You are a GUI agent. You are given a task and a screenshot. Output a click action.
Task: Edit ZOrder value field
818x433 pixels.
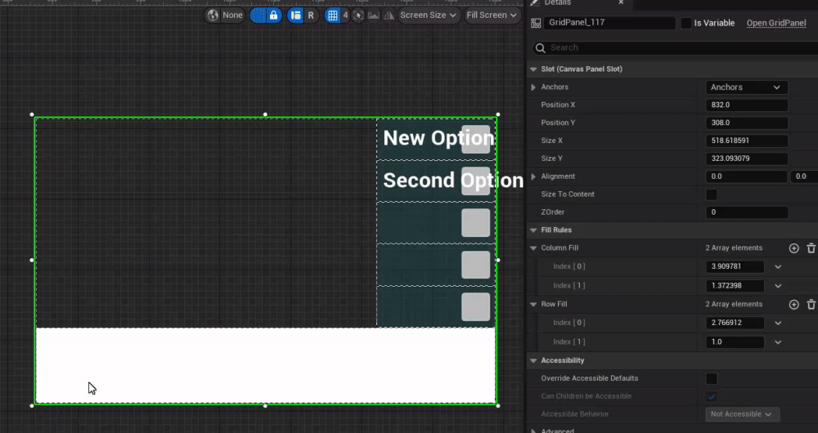pyautogui.click(x=747, y=212)
